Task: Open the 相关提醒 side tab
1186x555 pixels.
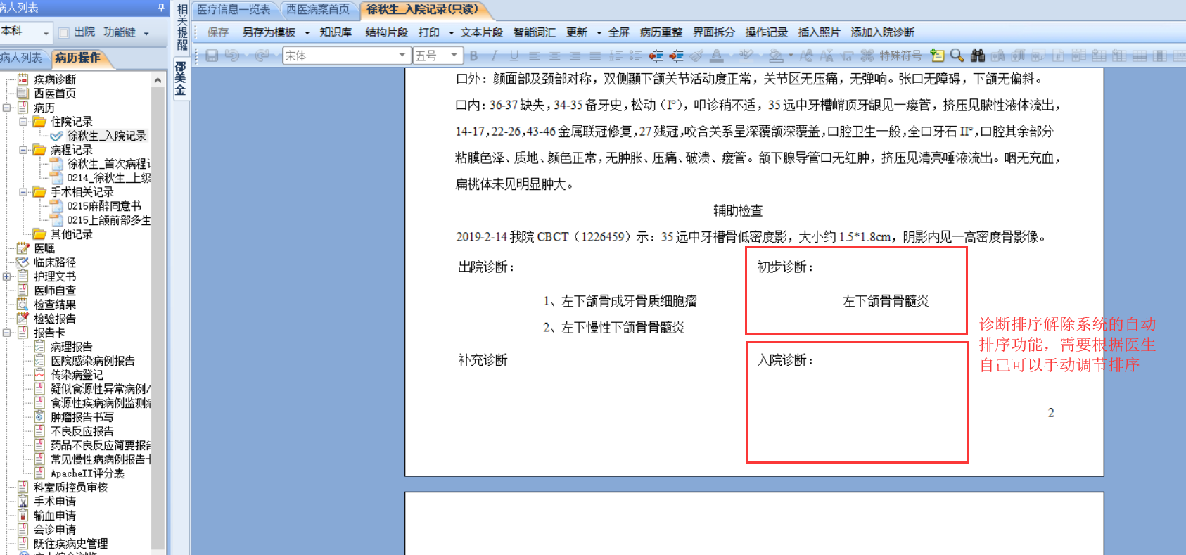Action: (x=182, y=27)
